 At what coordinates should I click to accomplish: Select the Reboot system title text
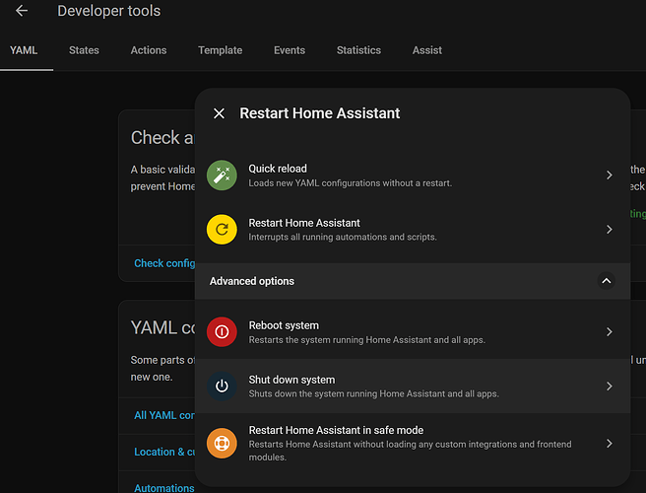pos(284,325)
